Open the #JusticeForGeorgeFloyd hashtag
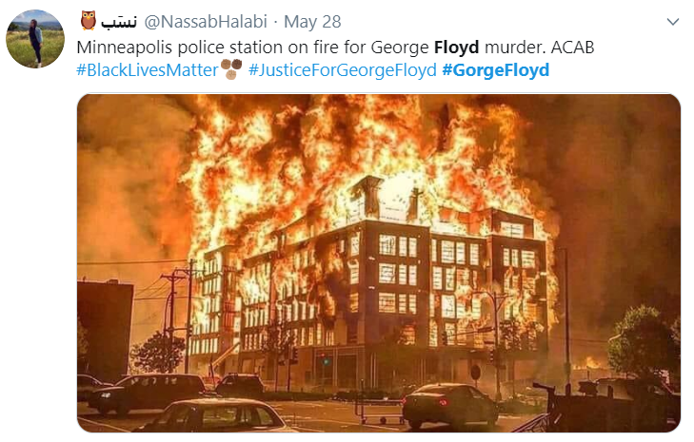This screenshot has width=694, height=442. (x=343, y=69)
